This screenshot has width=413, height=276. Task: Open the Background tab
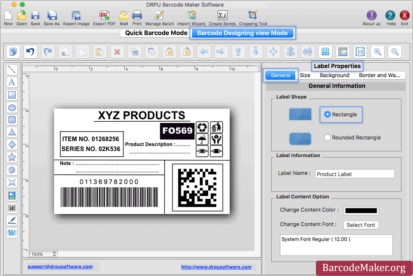334,75
